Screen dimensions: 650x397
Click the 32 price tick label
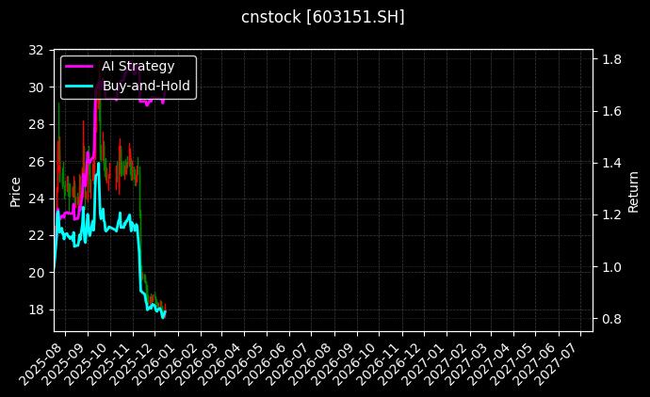coord(37,50)
